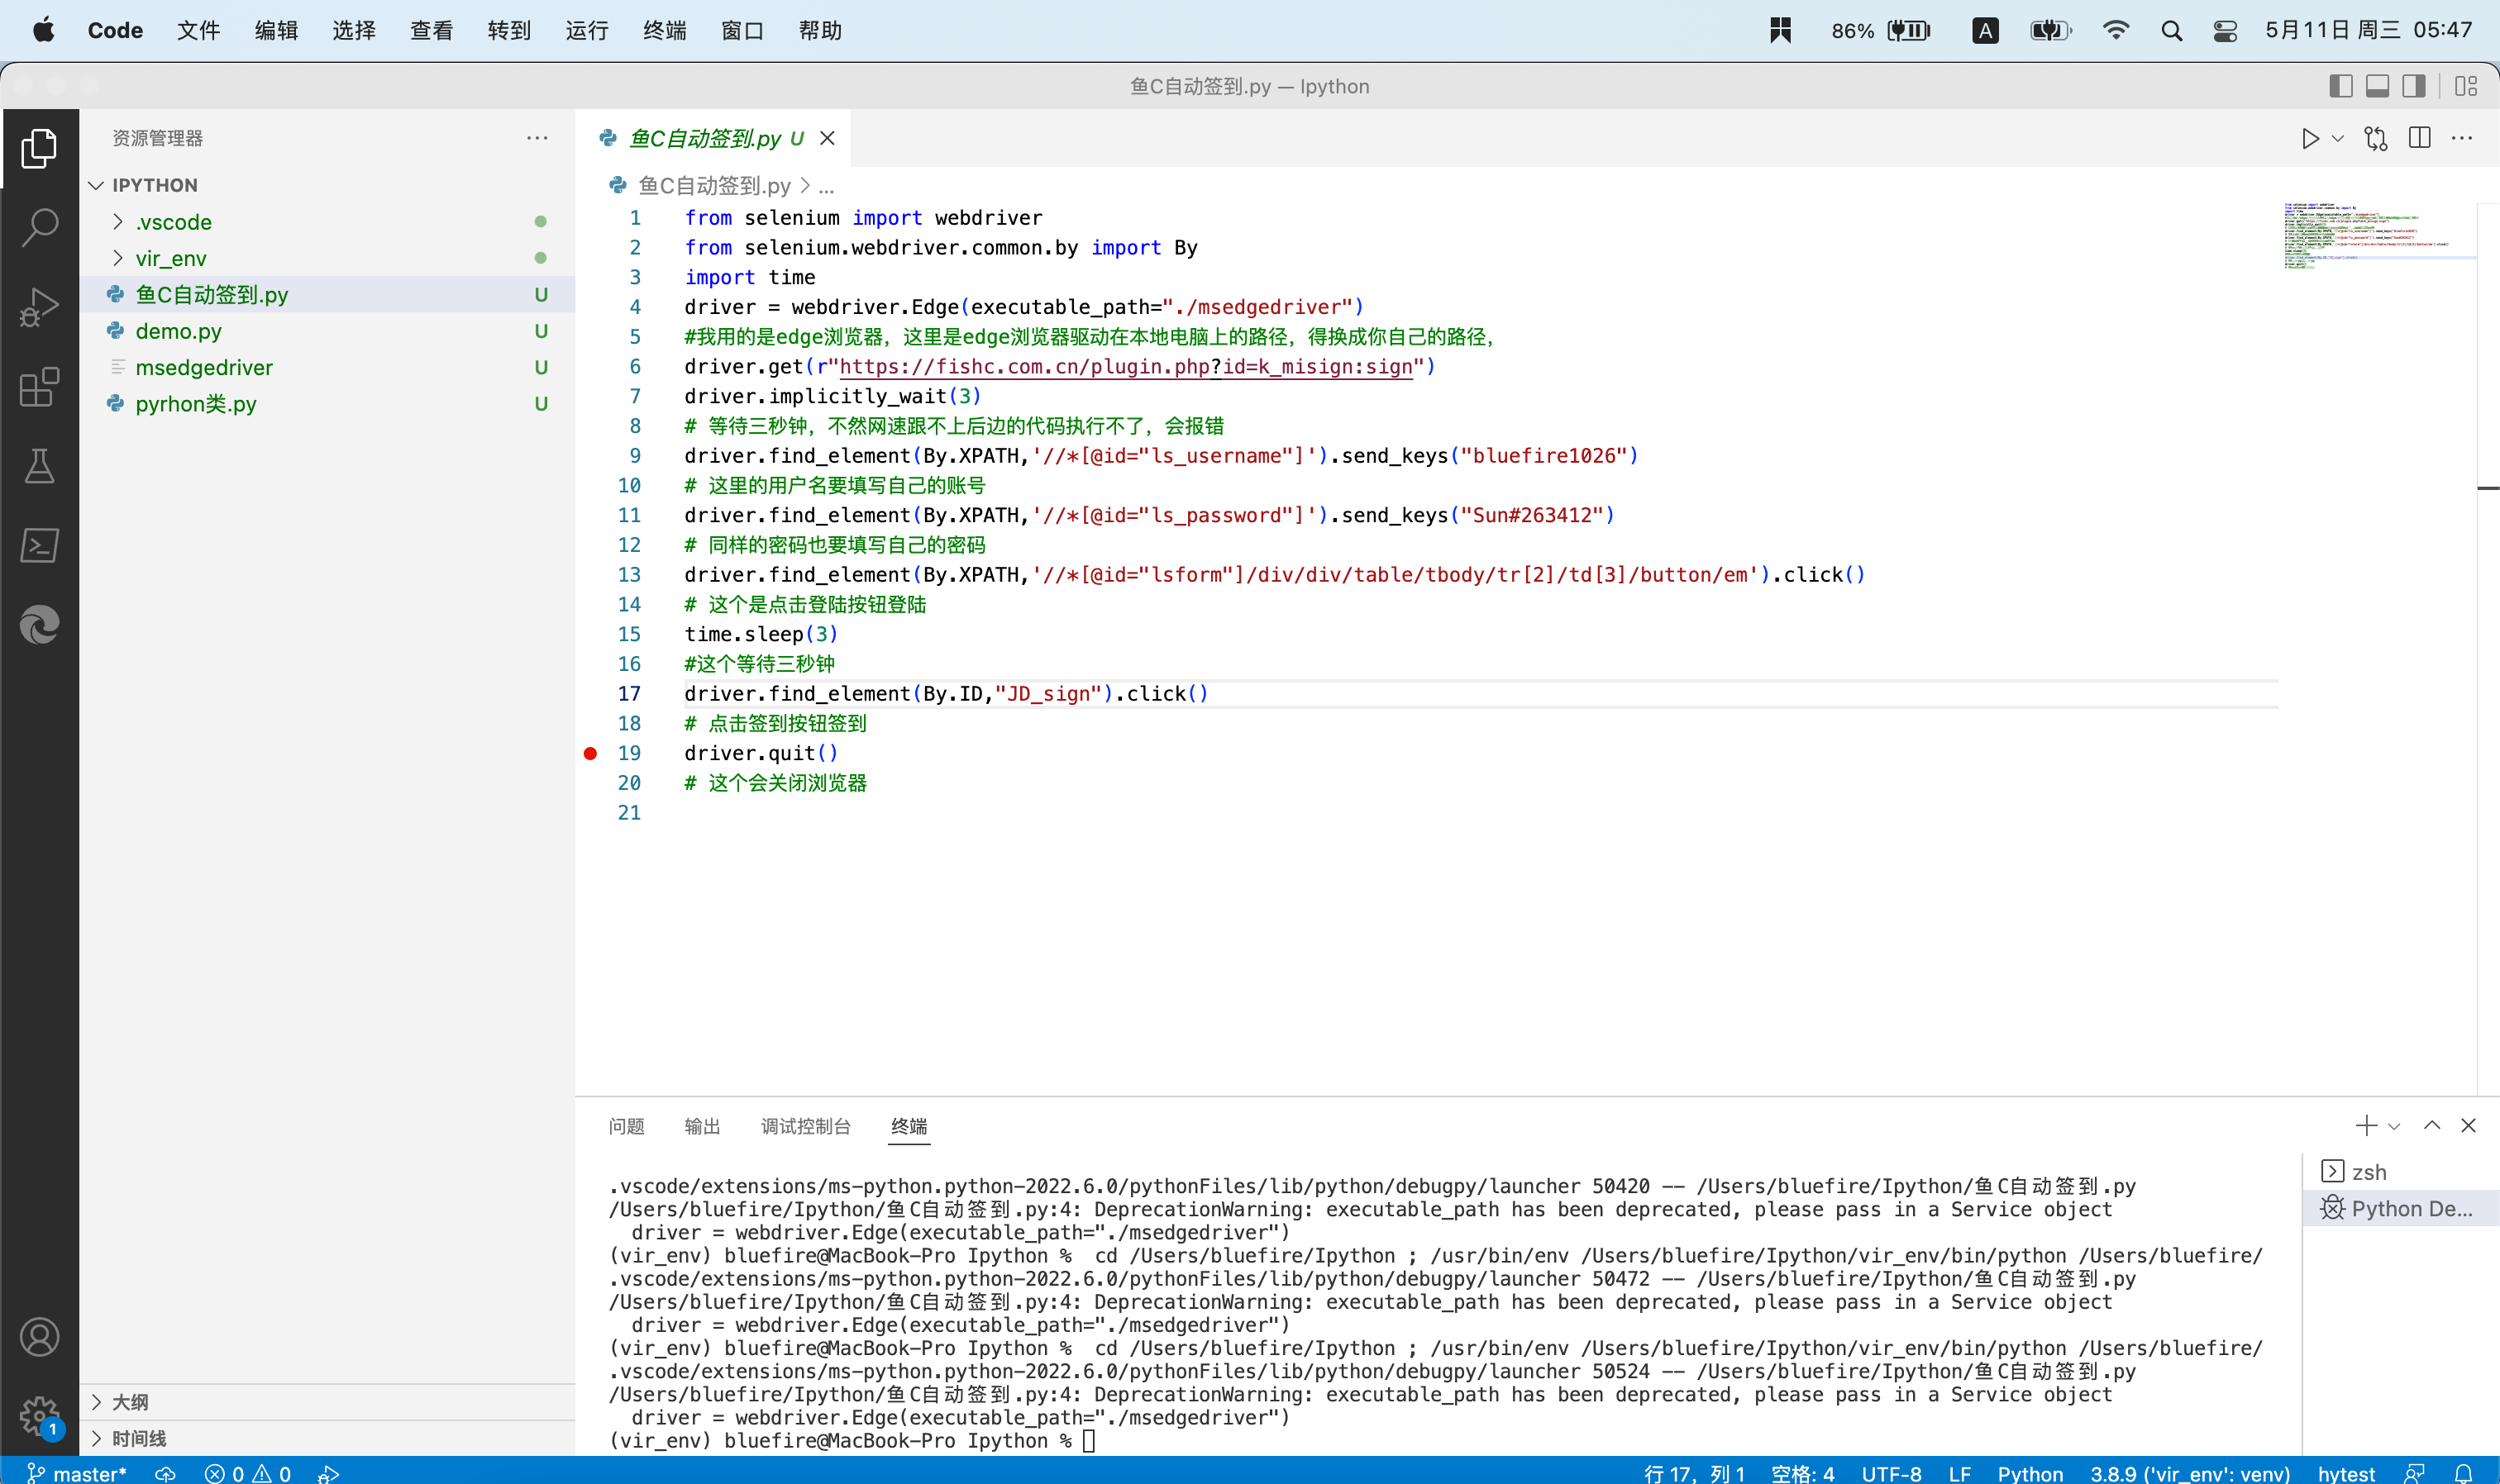Go to line via 行 17, 列 1

pyautogui.click(x=1694, y=1473)
